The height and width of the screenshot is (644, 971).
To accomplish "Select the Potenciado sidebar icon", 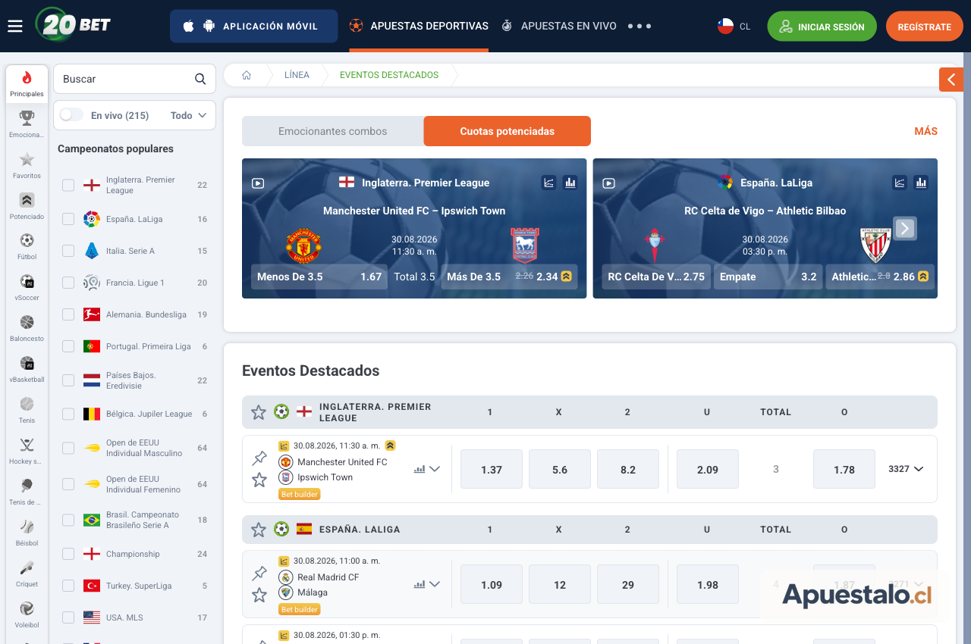I will pyautogui.click(x=27, y=206).
